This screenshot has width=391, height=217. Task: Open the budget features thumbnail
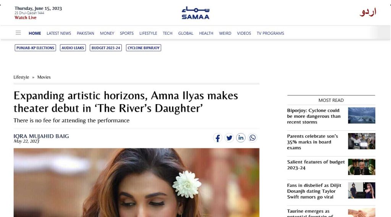[362, 167]
